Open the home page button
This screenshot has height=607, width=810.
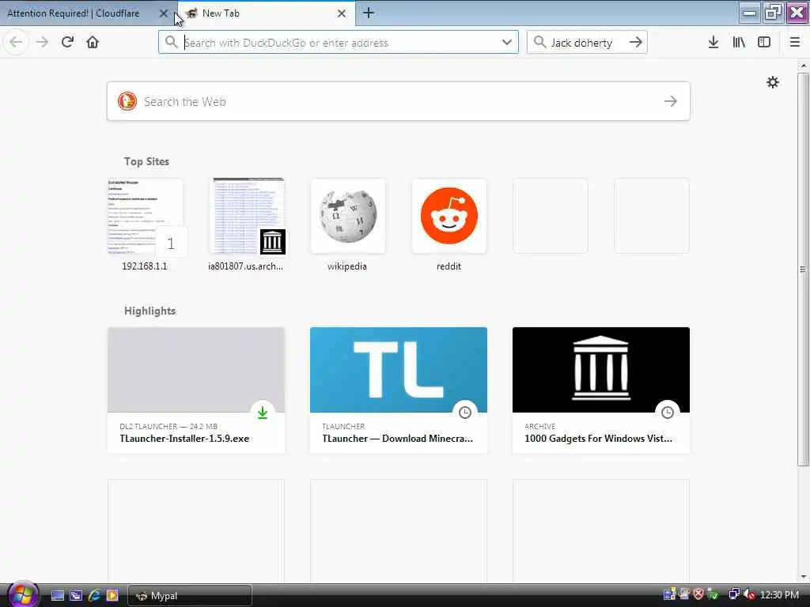(x=93, y=43)
